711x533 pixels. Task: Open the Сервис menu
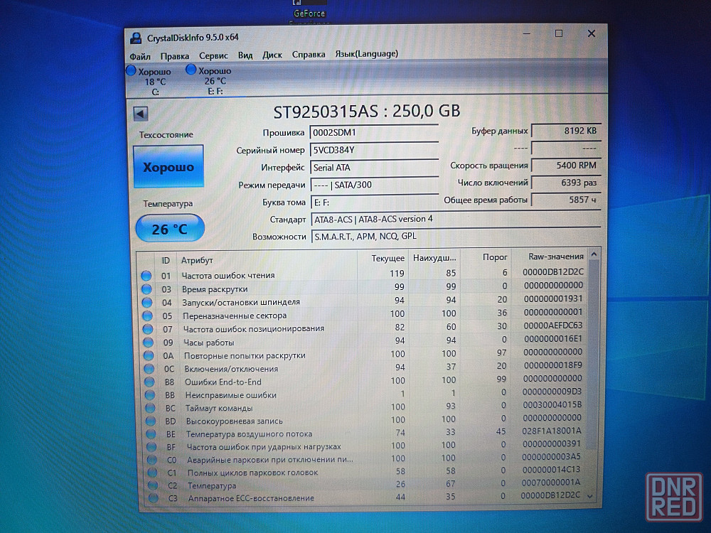(x=213, y=55)
